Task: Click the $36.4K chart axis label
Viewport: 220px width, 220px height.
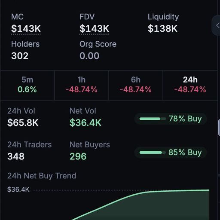Action: tap(18, 189)
